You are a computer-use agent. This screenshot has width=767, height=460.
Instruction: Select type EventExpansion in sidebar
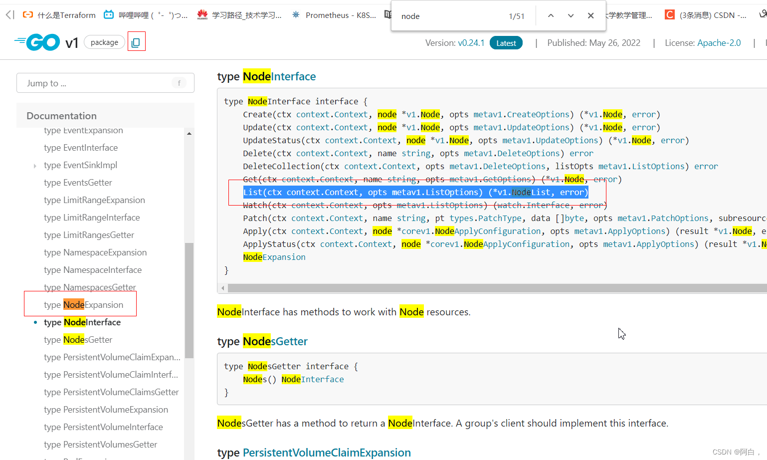[83, 131]
